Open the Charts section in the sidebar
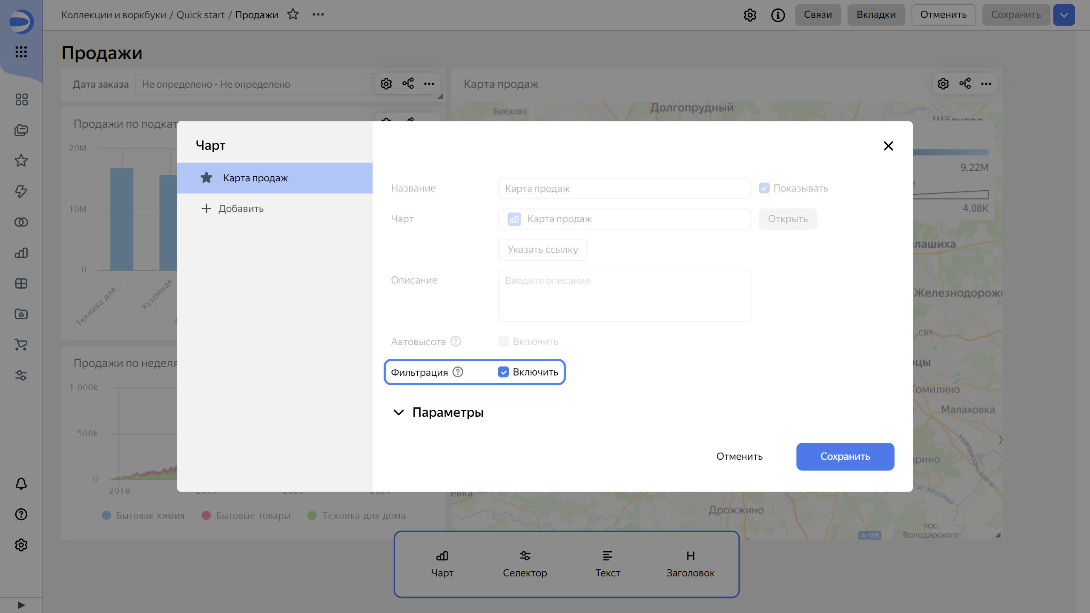This screenshot has width=1090, height=613. pyautogui.click(x=20, y=253)
